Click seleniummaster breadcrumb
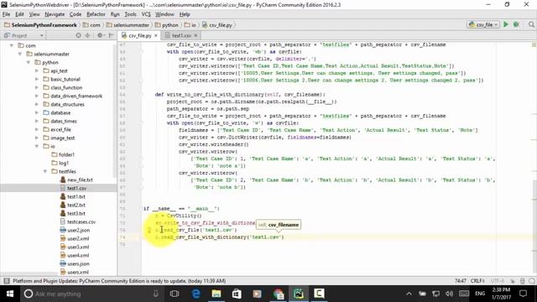537x302 pixels. (128, 25)
